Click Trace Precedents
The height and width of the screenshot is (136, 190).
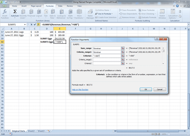[x=128, y=10]
